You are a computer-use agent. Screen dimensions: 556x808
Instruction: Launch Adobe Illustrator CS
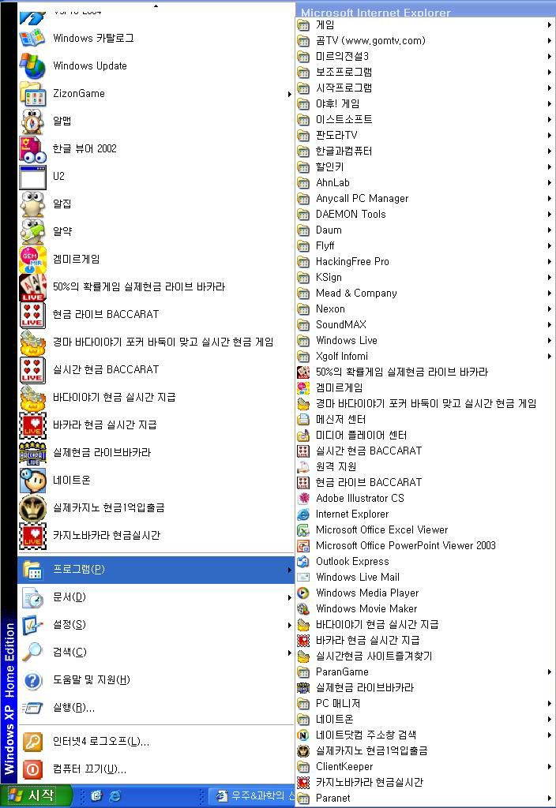[425, 499]
